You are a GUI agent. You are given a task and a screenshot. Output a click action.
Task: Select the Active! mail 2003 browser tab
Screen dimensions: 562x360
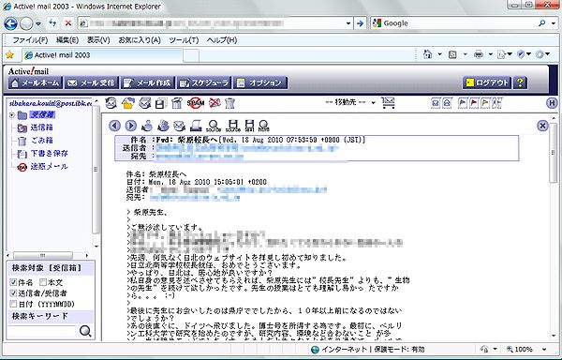102,55
